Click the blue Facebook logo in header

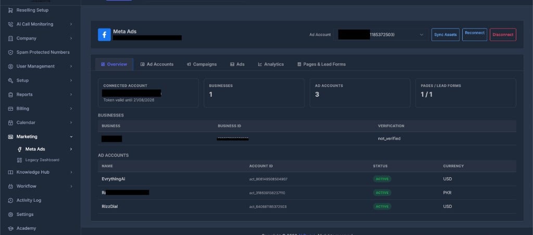104,35
